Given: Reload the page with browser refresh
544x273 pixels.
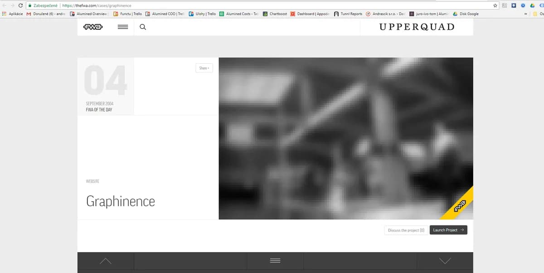Looking at the screenshot, I should pos(20,6).
